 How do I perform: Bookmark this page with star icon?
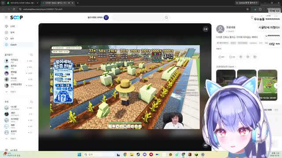pyautogui.click(x=248, y=9)
